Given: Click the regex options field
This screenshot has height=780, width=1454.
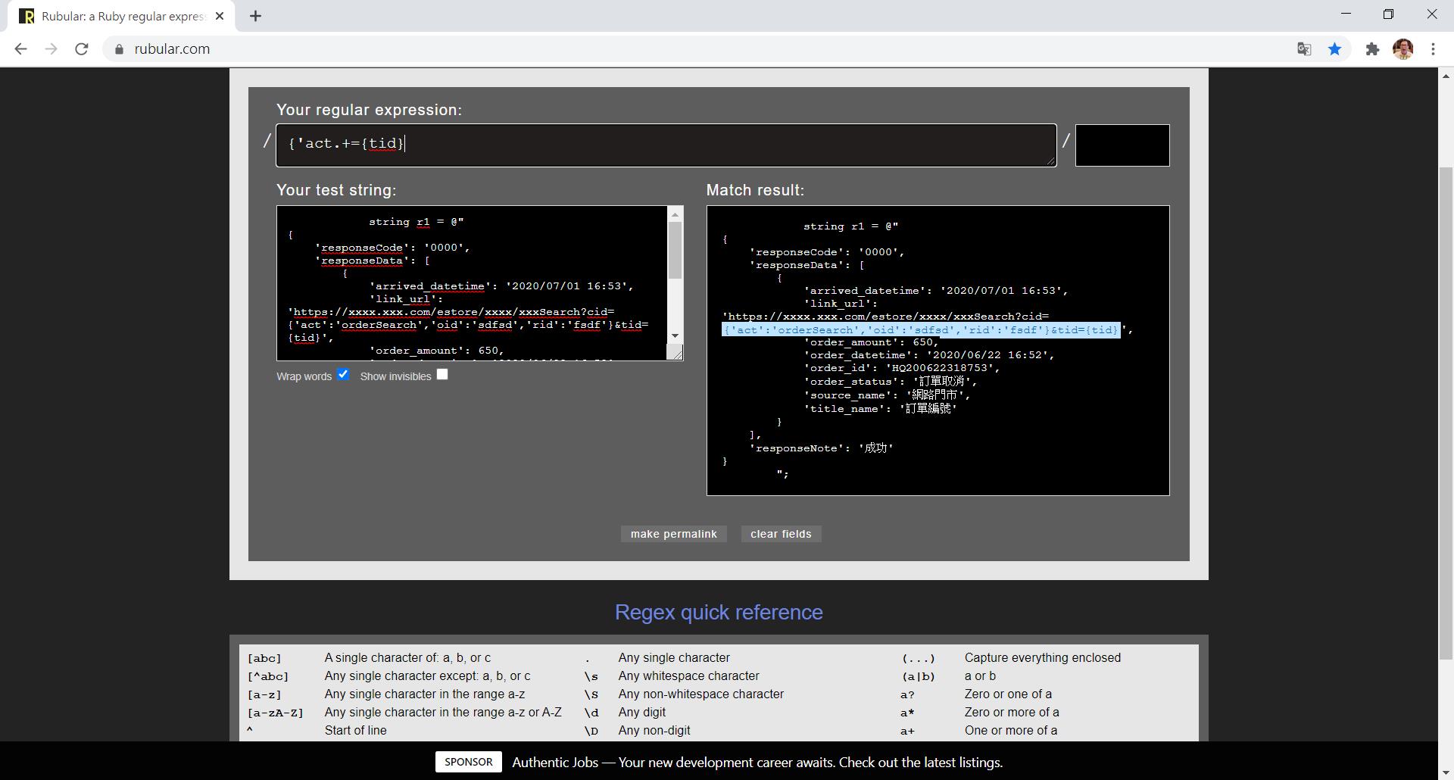Looking at the screenshot, I should pos(1122,145).
